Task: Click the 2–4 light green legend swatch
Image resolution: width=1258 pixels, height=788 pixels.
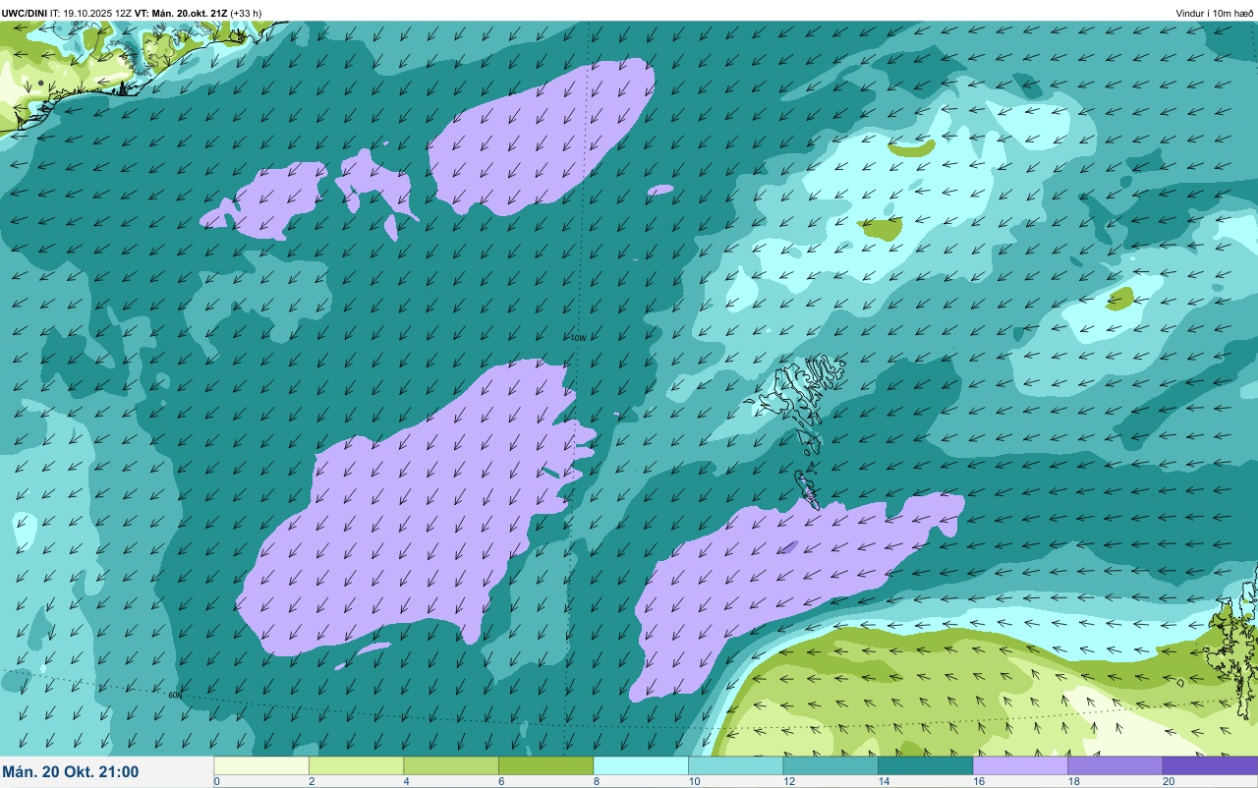Action: tap(356, 765)
